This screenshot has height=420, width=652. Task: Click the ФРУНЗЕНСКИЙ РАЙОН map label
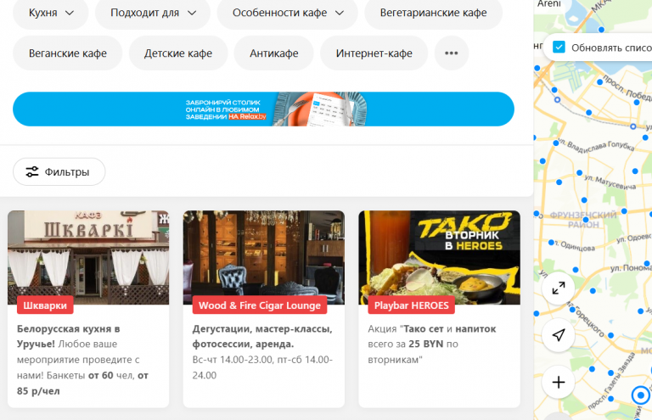coord(583,220)
